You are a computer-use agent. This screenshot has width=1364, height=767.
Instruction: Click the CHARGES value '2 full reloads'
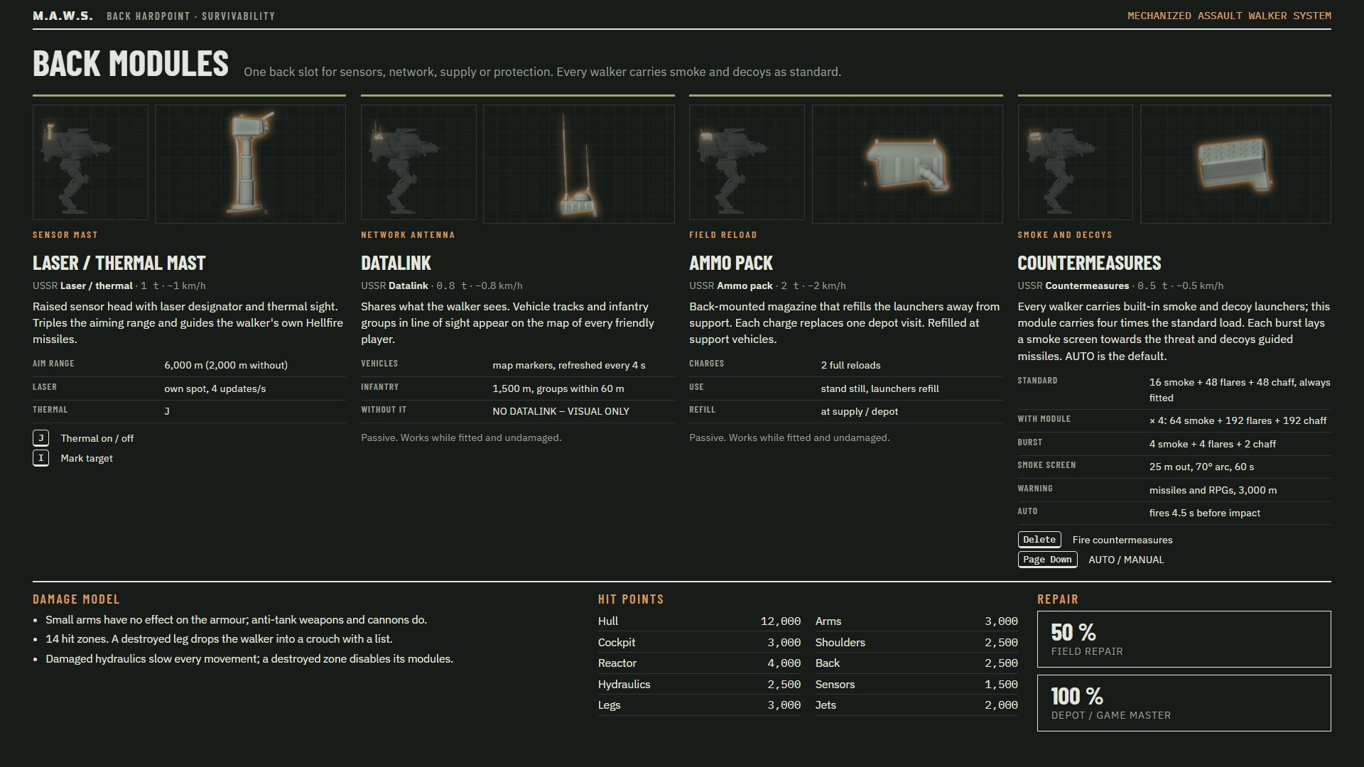pyautogui.click(x=850, y=365)
